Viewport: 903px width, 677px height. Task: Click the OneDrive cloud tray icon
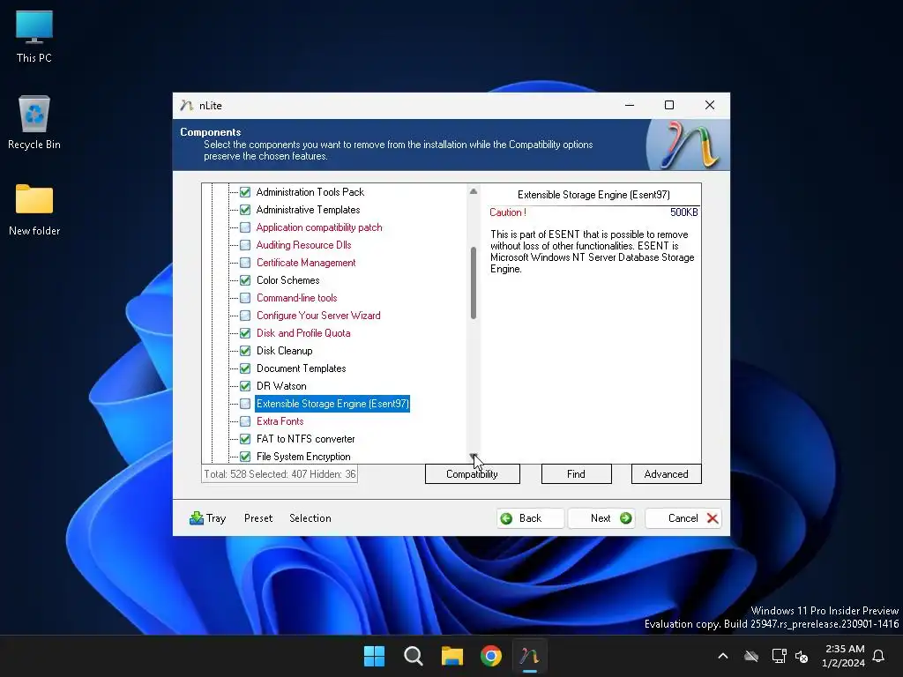[751, 656]
